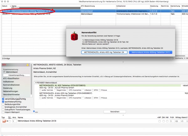Check Priscus for METRONIDAZOL AL 400 entry
Image resolution: width=188 pixels, height=136 pixels.
click(100, 90)
